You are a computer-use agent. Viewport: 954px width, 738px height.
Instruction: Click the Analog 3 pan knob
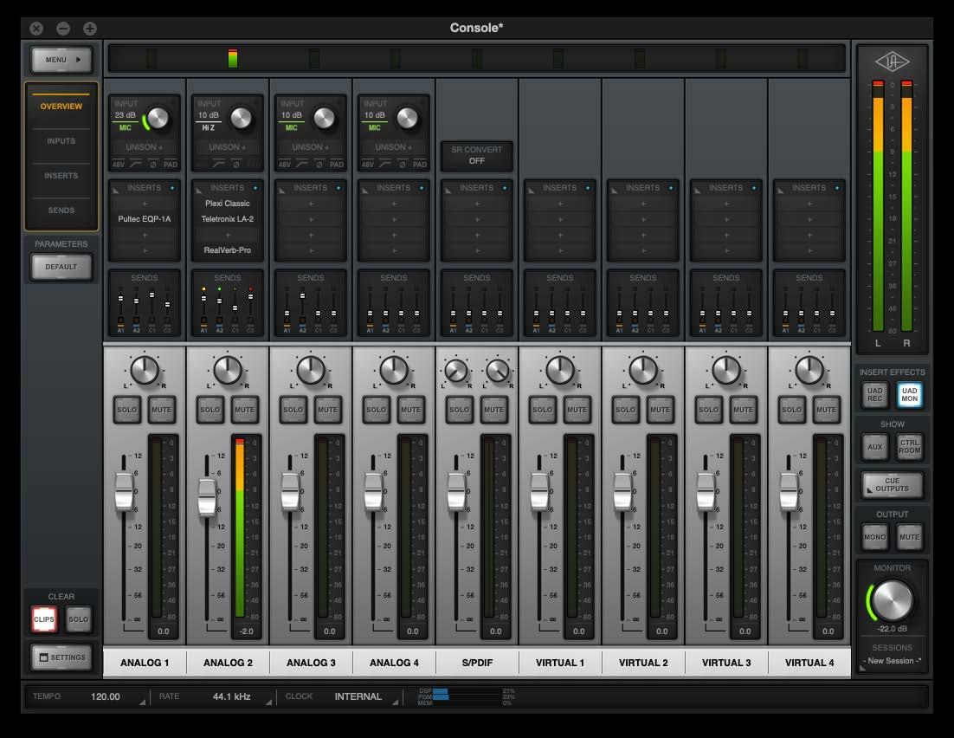(310, 370)
